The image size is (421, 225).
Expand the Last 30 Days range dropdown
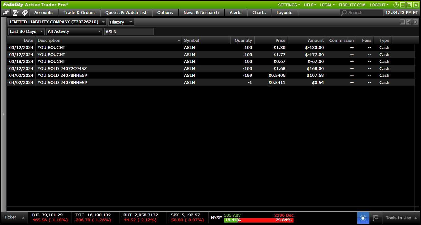(x=26, y=32)
